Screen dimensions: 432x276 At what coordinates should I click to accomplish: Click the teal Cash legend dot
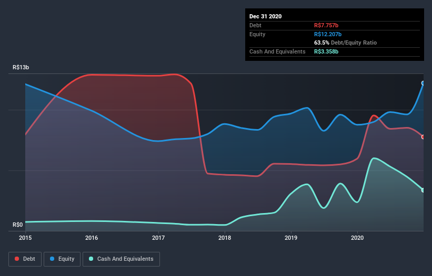point(91,259)
